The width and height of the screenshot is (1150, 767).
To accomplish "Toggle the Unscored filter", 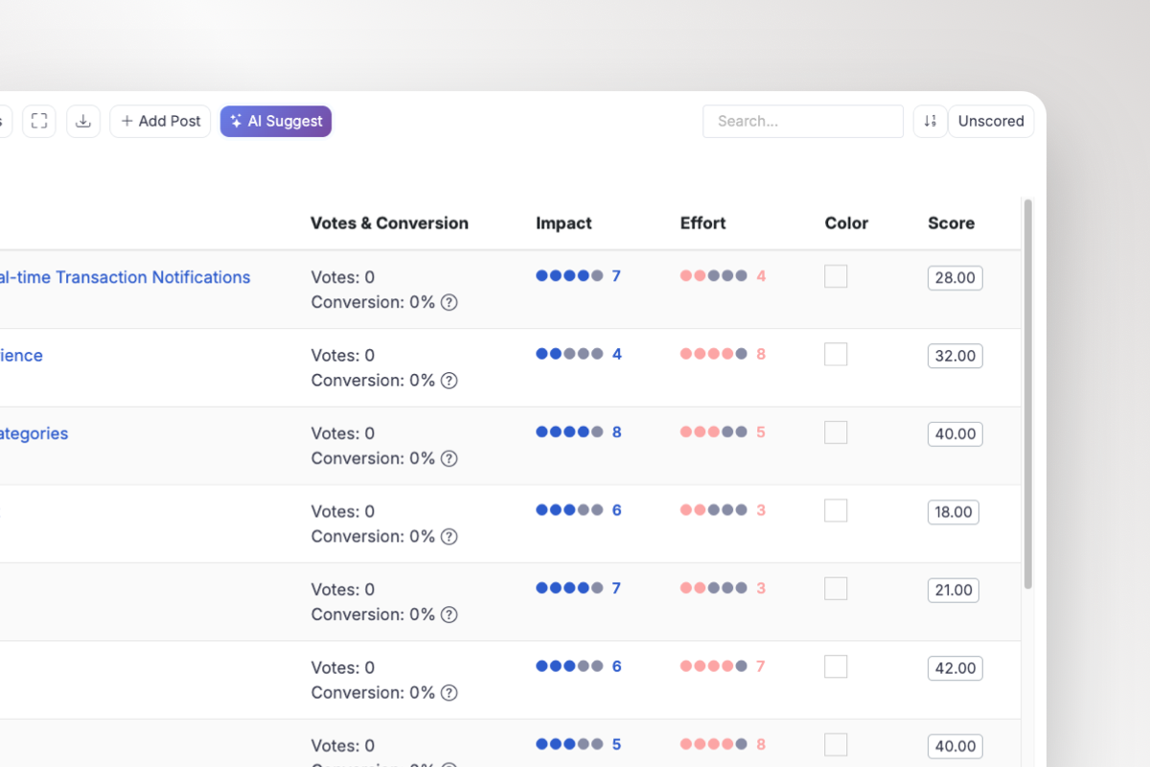I will 991,121.
